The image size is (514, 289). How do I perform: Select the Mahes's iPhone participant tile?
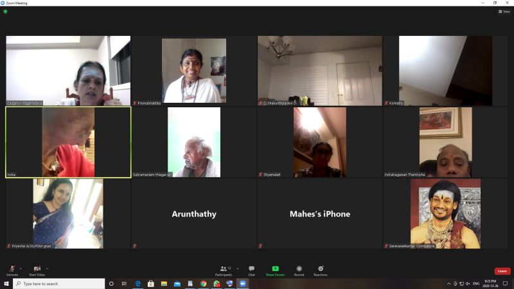(319, 214)
